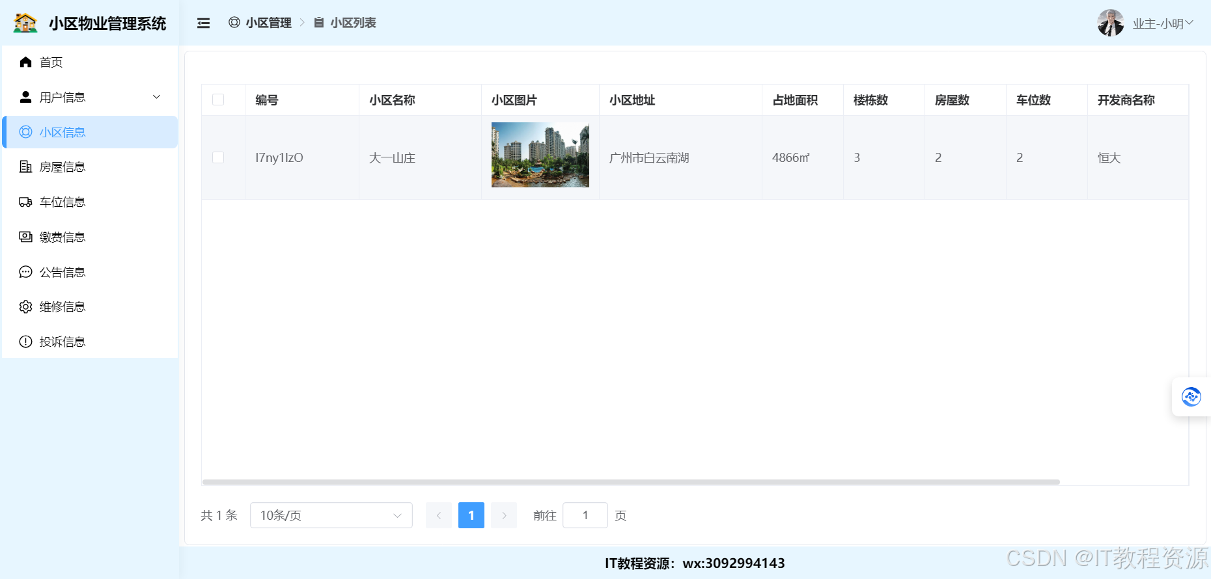Open the 10条/页 page size dropdown
Screen dimensions: 1211x579
click(x=331, y=515)
